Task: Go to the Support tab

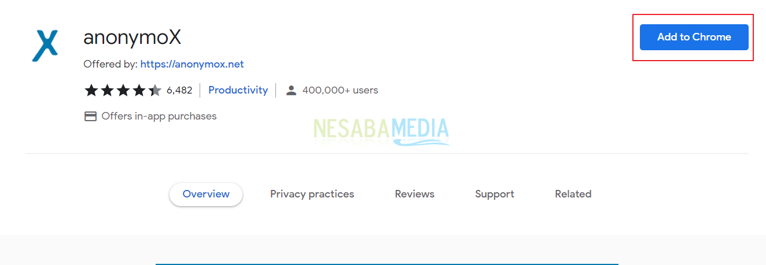Action: (495, 194)
